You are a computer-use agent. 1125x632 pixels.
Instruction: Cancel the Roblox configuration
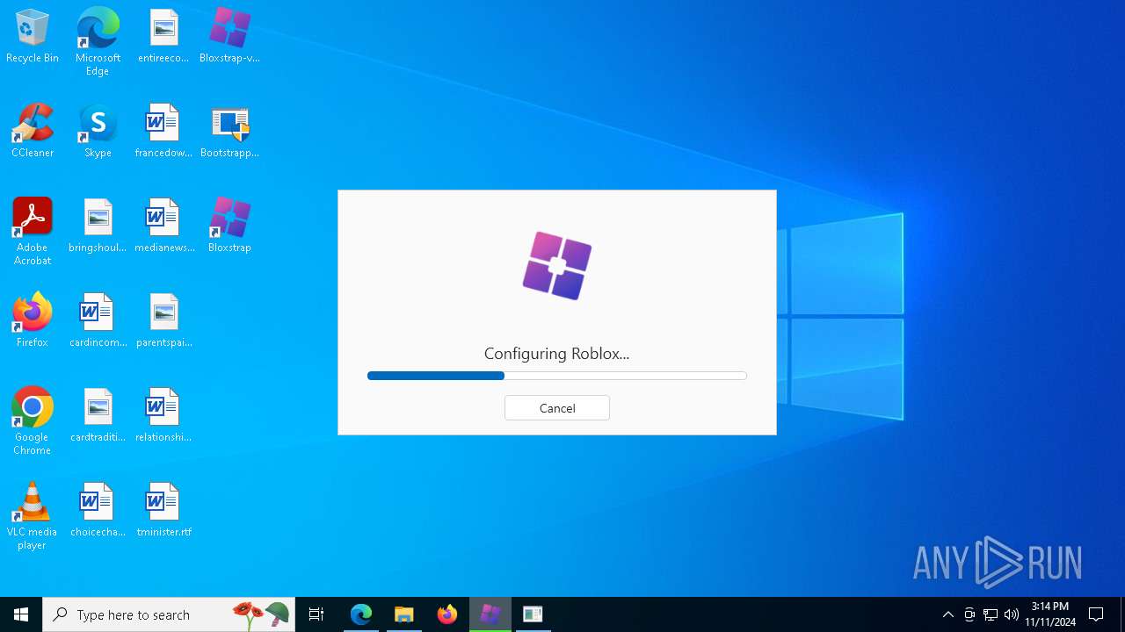[556, 408]
